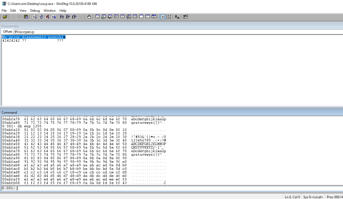Open the Debug menu

(35, 11)
